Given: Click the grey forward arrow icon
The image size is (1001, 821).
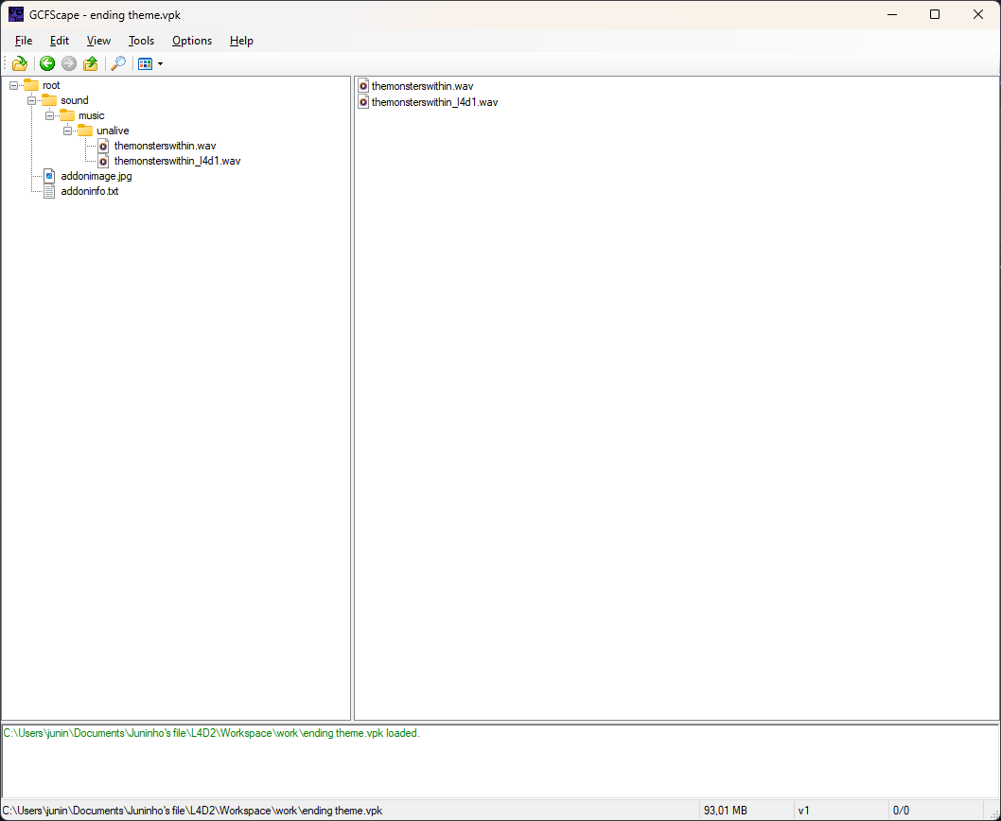Looking at the screenshot, I should point(69,63).
